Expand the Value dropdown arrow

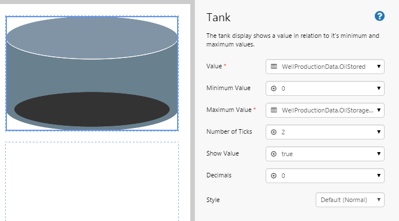pyautogui.click(x=379, y=67)
